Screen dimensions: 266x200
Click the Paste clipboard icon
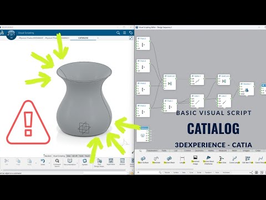pos(29,161)
